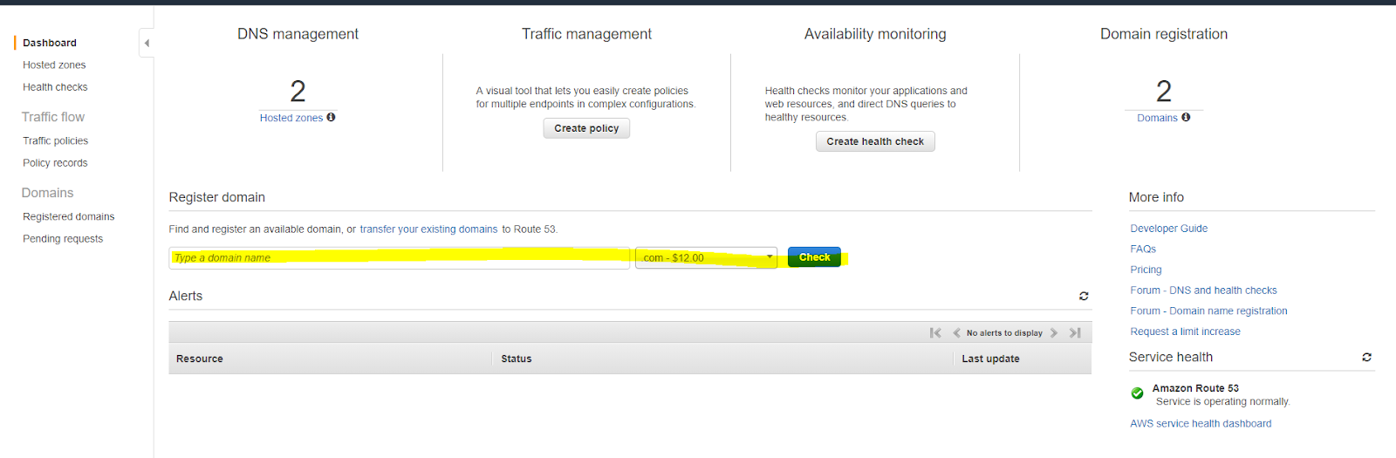Refresh the Service health section
The image size is (1396, 458).
[1366, 357]
